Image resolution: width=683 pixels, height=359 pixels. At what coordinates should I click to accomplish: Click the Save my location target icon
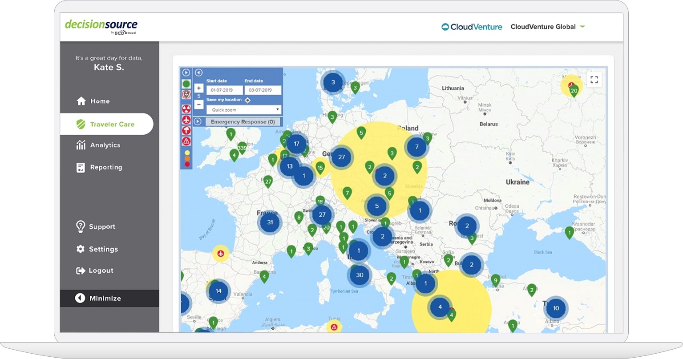[x=248, y=100]
